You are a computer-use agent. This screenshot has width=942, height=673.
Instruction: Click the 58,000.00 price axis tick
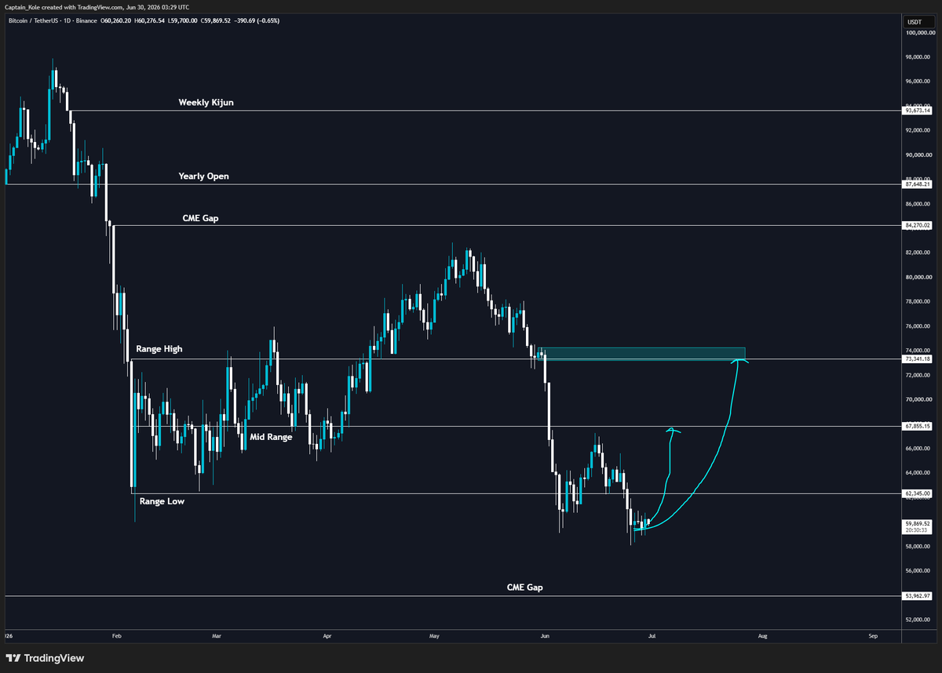point(917,547)
